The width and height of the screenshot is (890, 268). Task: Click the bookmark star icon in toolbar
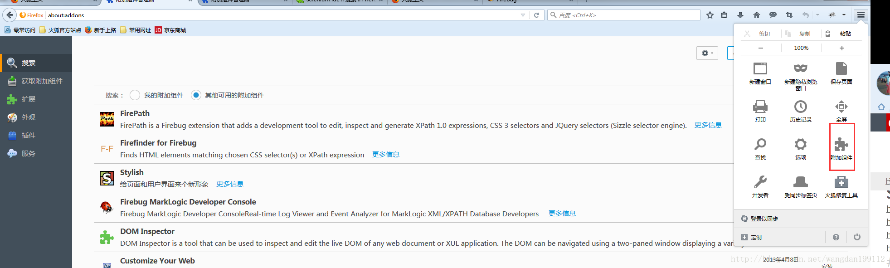[x=710, y=15]
